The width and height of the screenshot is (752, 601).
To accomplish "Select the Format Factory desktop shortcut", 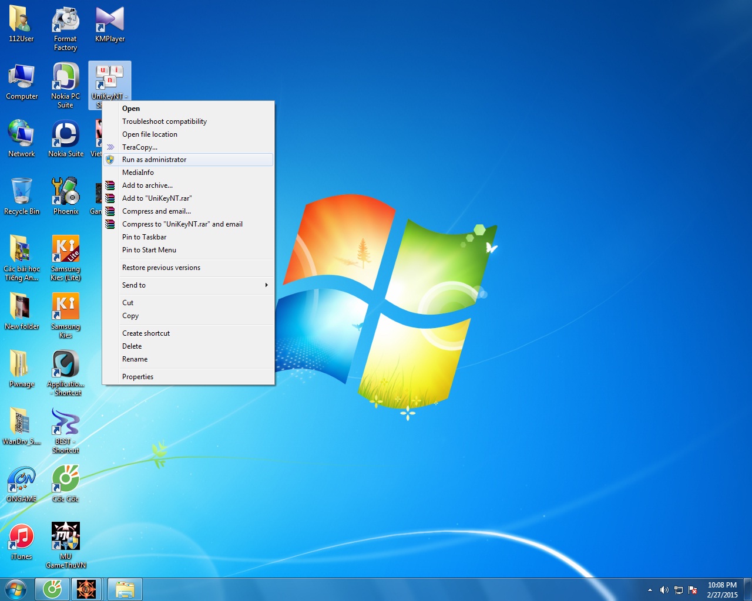I will pos(65,28).
